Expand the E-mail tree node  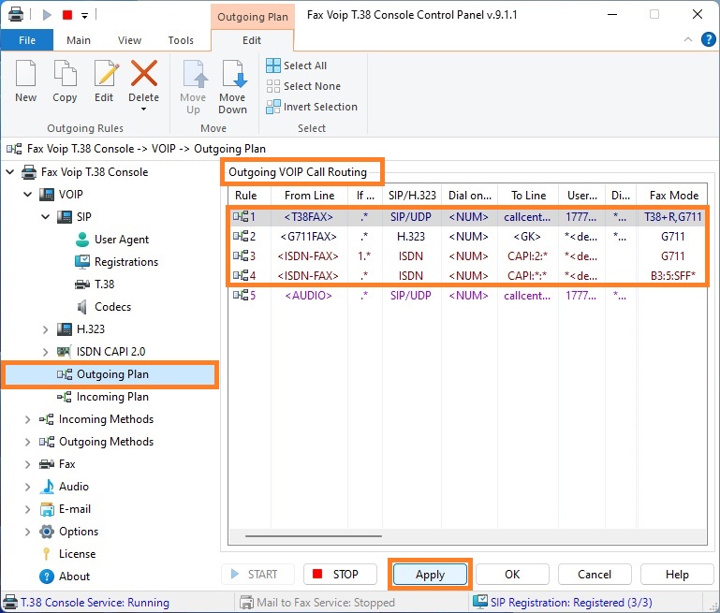[x=27, y=509]
